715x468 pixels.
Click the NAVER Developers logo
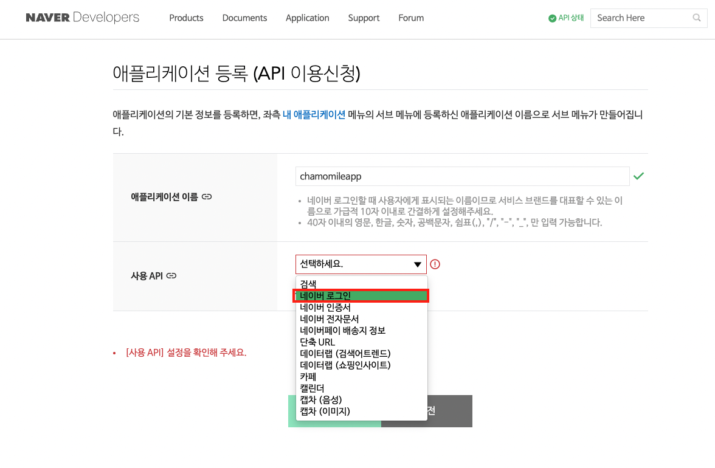82,18
